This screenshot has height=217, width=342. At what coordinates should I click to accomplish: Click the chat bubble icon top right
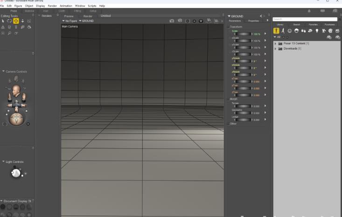tap(322, 11)
